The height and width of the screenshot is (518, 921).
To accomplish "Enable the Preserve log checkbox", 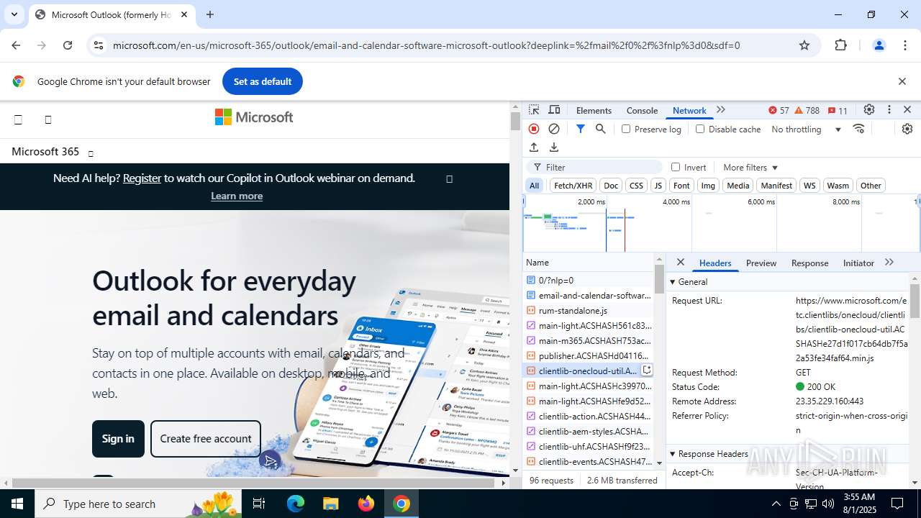I will pos(626,129).
